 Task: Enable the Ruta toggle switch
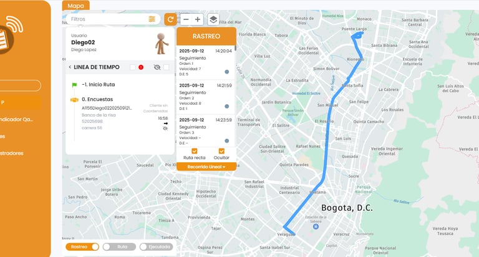pyautogui.click(x=119, y=246)
